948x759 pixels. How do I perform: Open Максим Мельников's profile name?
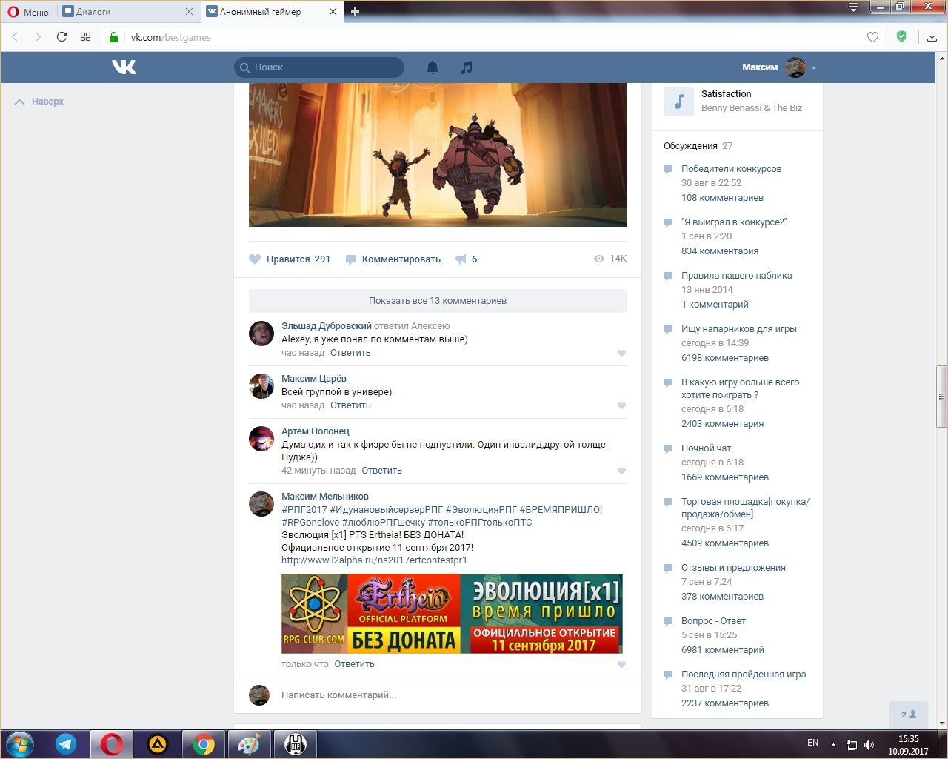pos(324,497)
